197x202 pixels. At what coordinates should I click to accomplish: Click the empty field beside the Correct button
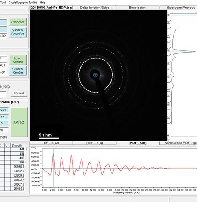[x=3, y=94]
